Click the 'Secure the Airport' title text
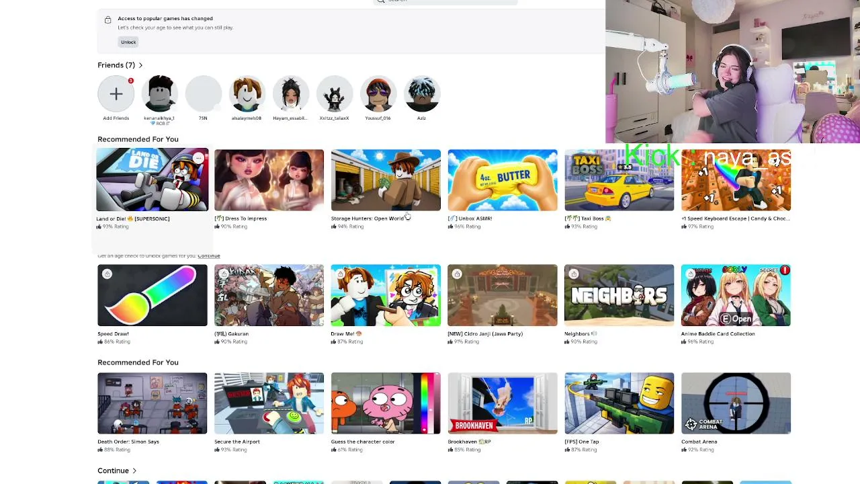This screenshot has height=484, width=860. tap(237, 442)
